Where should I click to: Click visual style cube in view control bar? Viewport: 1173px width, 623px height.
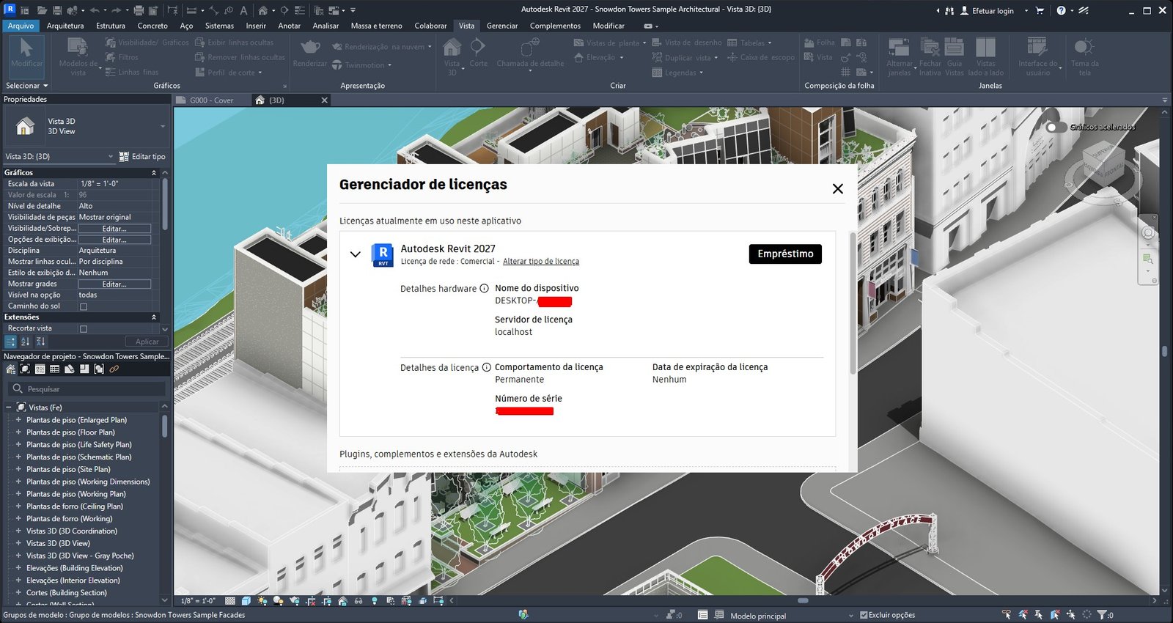[246, 601]
